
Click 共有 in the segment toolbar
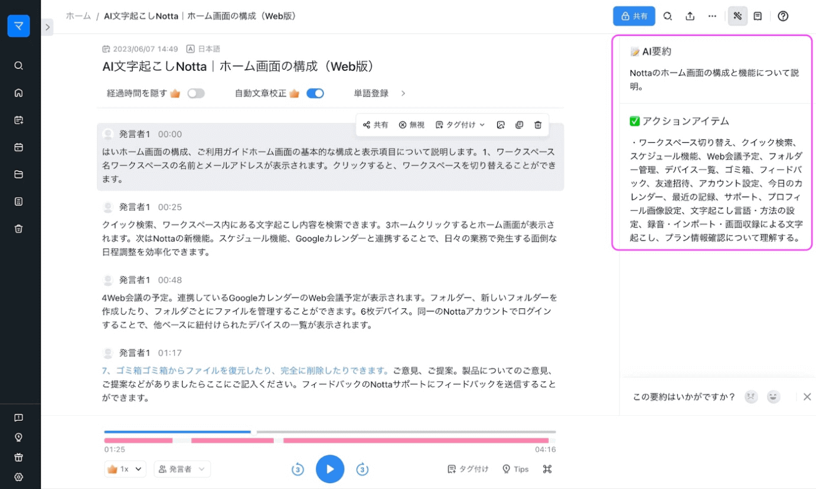[376, 125]
